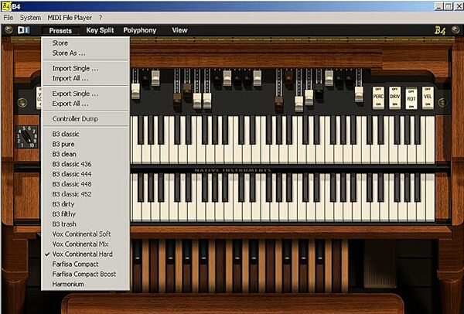
Task: Select Export Single ... menu entry
Action: [86, 94]
